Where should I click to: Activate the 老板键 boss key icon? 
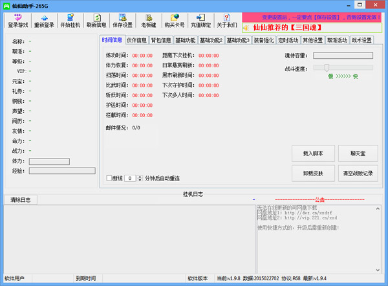pyautogui.click(x=148, y=21)
